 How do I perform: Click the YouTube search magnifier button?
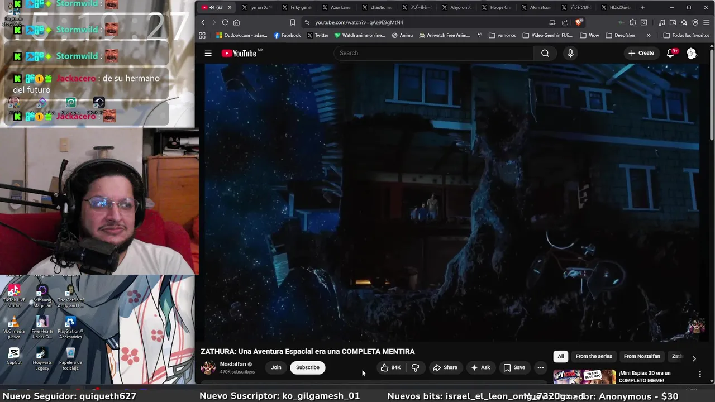pos(545,53)
